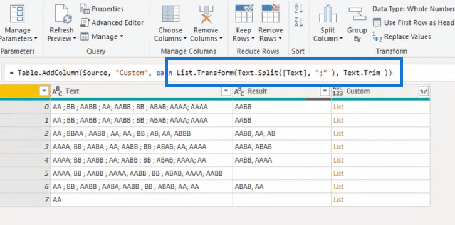Expand the Custom column lists

click(x=424, y=91)
